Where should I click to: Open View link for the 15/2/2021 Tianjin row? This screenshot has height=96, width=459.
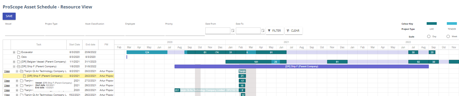(7, 95)
